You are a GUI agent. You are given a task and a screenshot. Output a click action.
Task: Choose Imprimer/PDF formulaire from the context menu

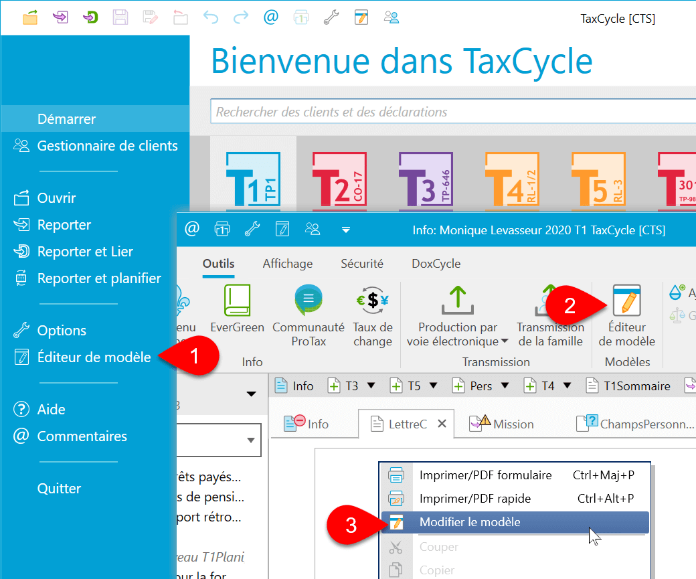(x=515, y=475)
